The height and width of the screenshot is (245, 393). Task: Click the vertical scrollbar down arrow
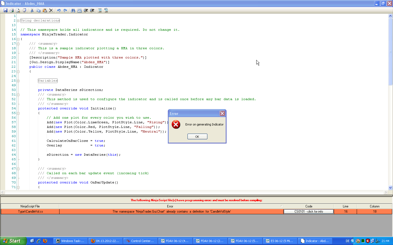[x=390, y=188]
